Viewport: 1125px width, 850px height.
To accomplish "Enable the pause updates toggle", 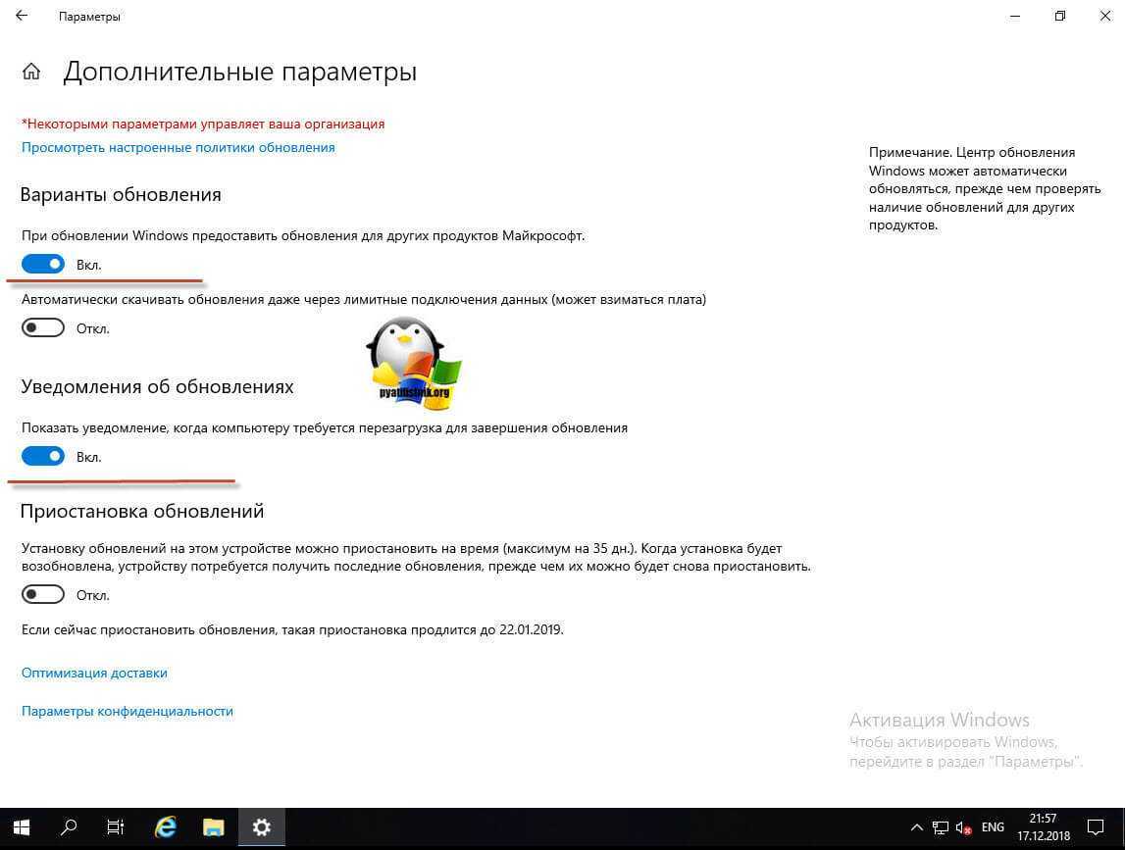I will coord(43,594).
